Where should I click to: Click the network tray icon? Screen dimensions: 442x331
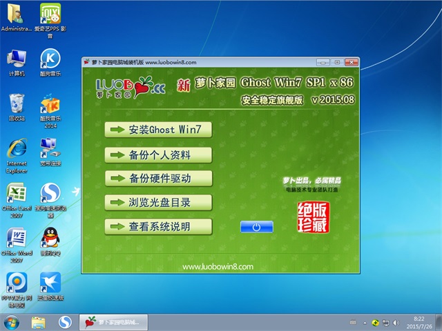tap(385, 323)
